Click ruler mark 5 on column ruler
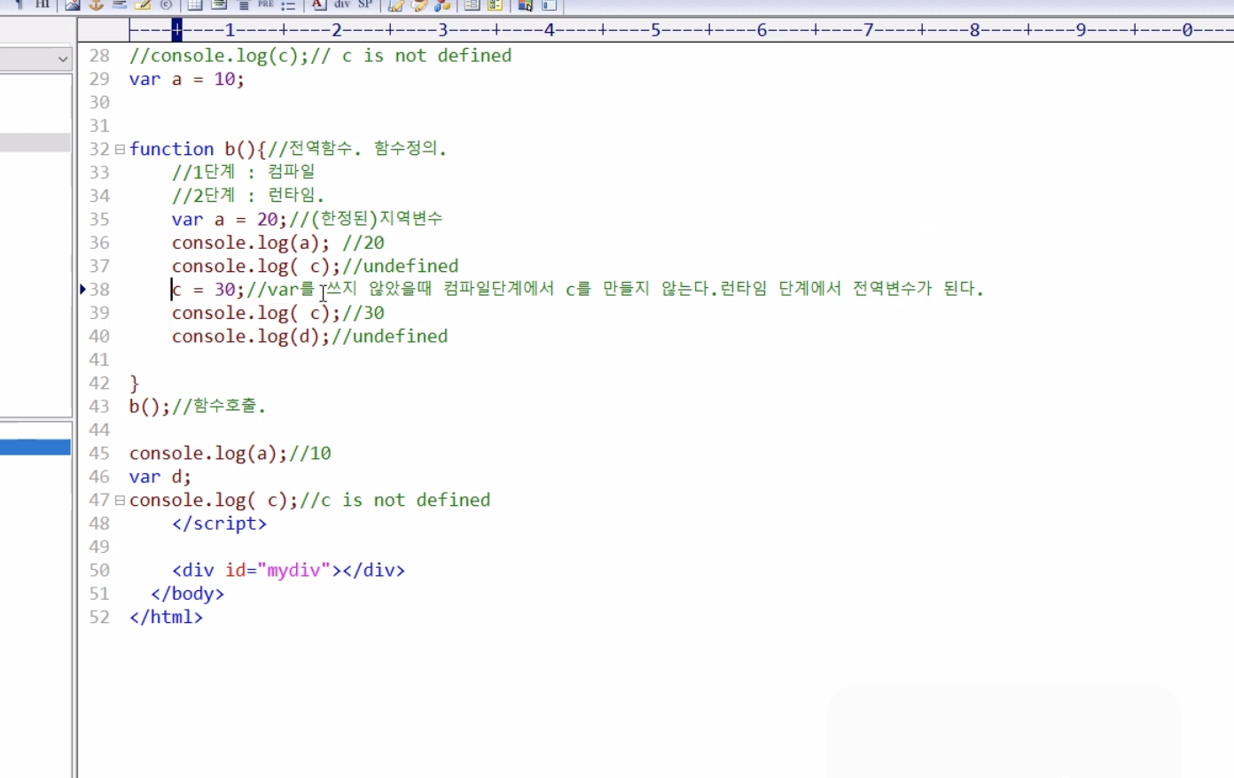 tap(656, 30)
